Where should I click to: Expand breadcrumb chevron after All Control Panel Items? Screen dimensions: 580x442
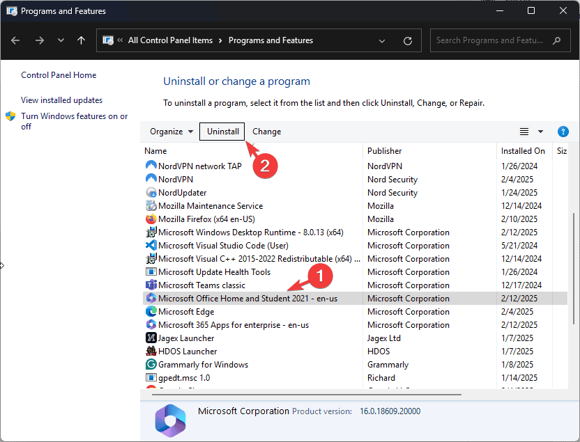point(220,40)
